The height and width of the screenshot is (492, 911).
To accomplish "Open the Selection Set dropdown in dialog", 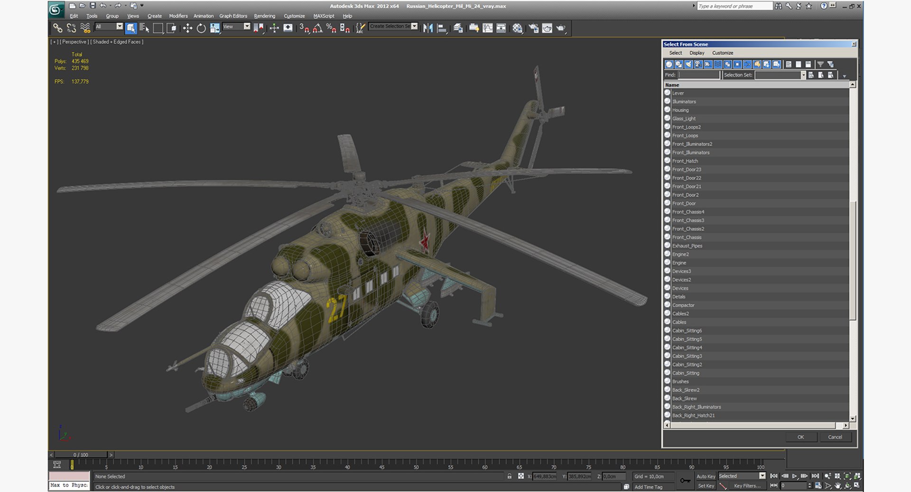I will [x=781, y=75].
